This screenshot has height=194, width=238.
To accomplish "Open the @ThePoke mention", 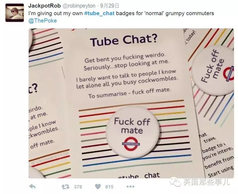I will click(x=43, y=21).
